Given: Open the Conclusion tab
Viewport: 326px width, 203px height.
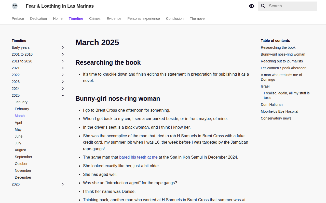Looking at the screenshot, I should tap(175, 19).
